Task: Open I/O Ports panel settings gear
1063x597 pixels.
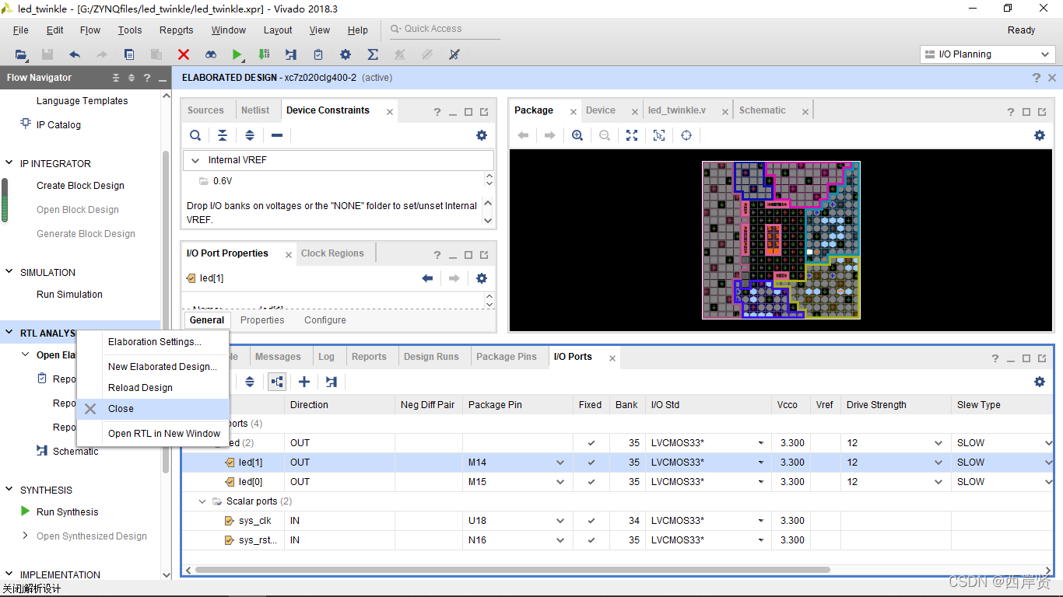Action: 1040,382
